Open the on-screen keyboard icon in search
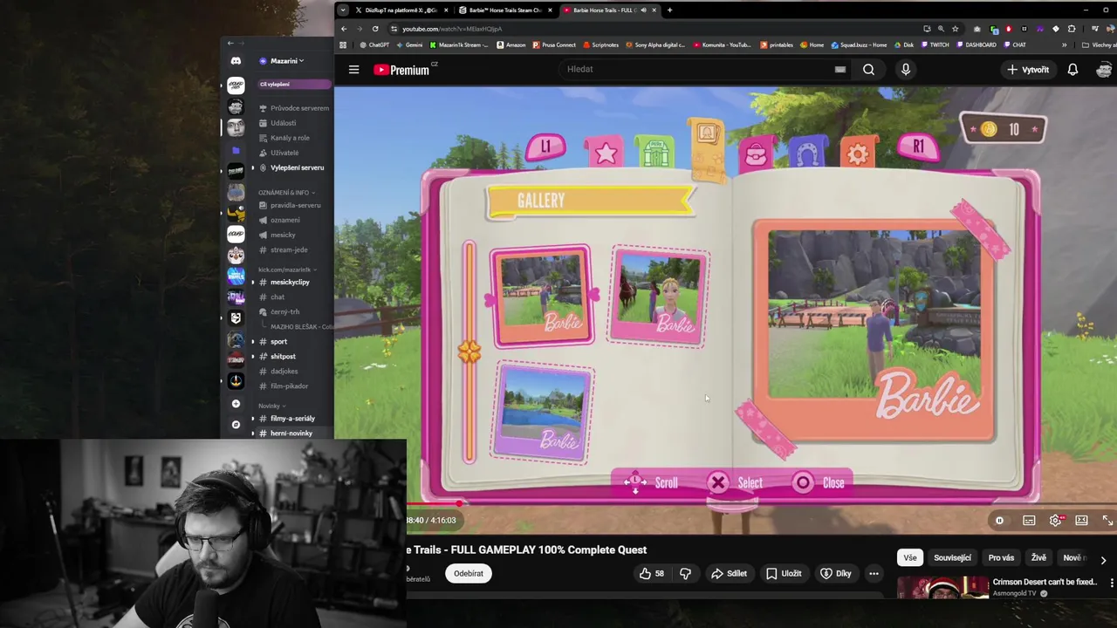1117x628 pixels. pos(839,70)
